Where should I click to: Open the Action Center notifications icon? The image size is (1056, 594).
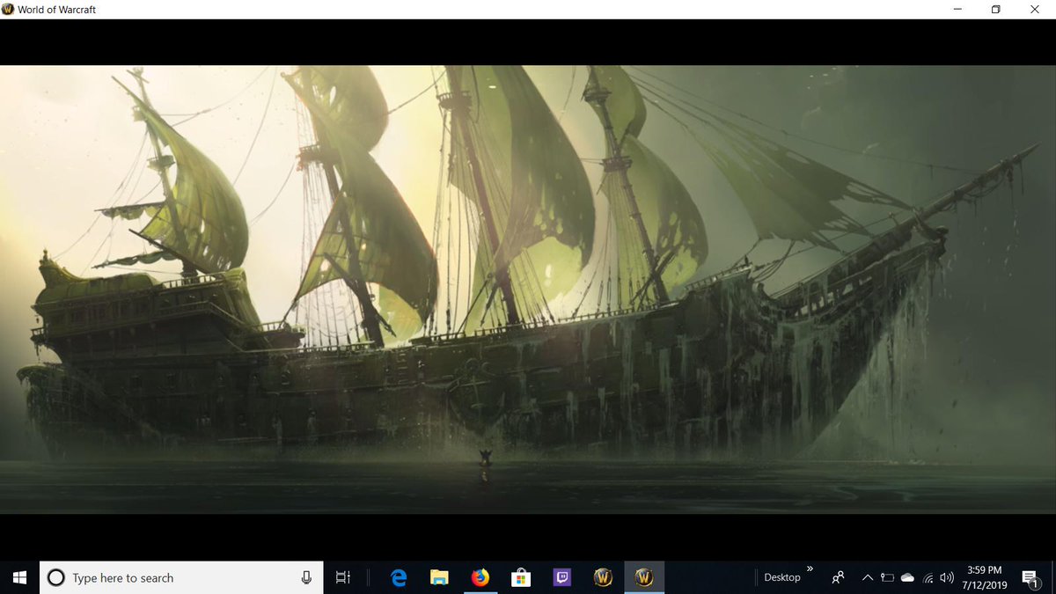1030,577
